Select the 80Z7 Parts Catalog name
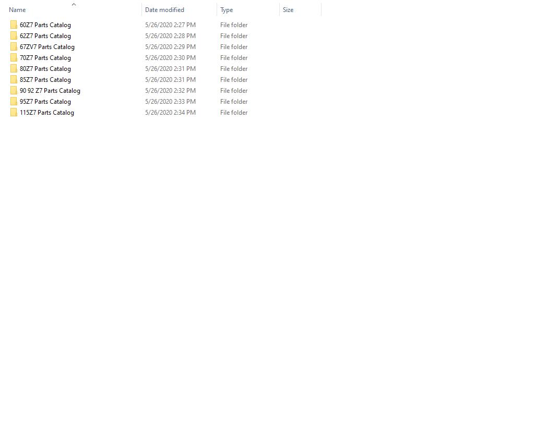The image size is (547, 438). 45,69
